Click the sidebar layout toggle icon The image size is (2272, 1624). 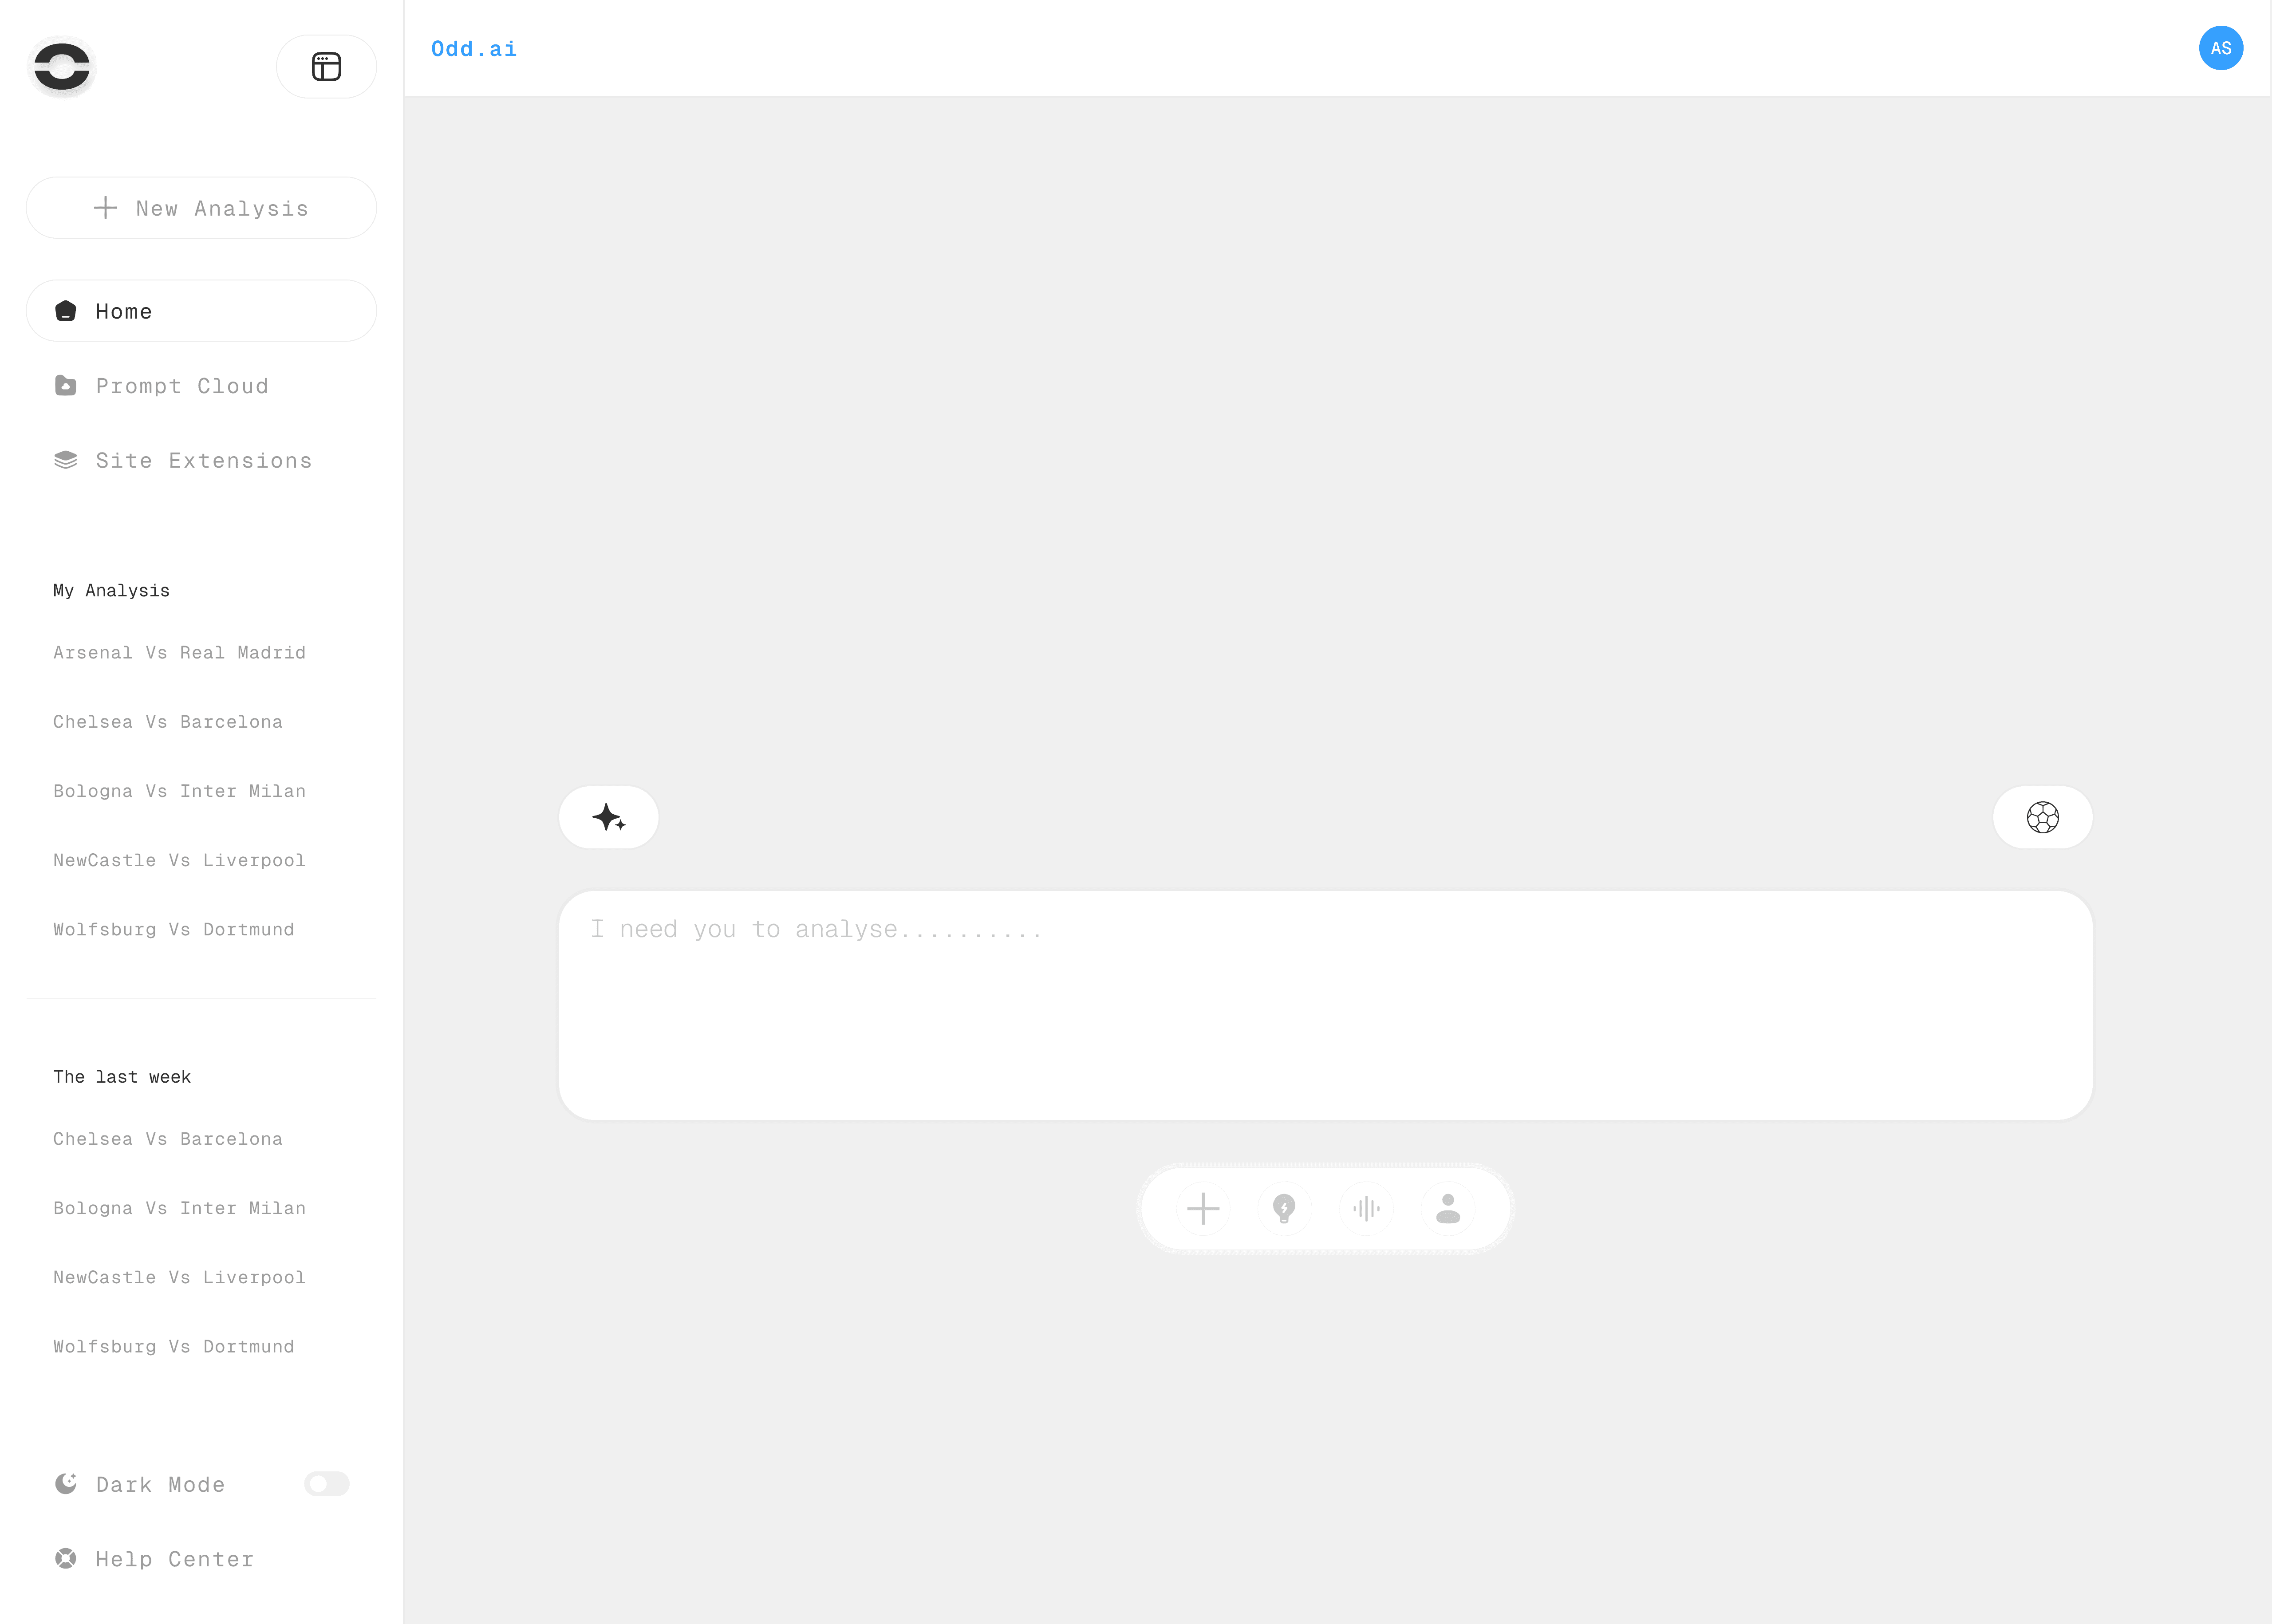tap(326, 67)
